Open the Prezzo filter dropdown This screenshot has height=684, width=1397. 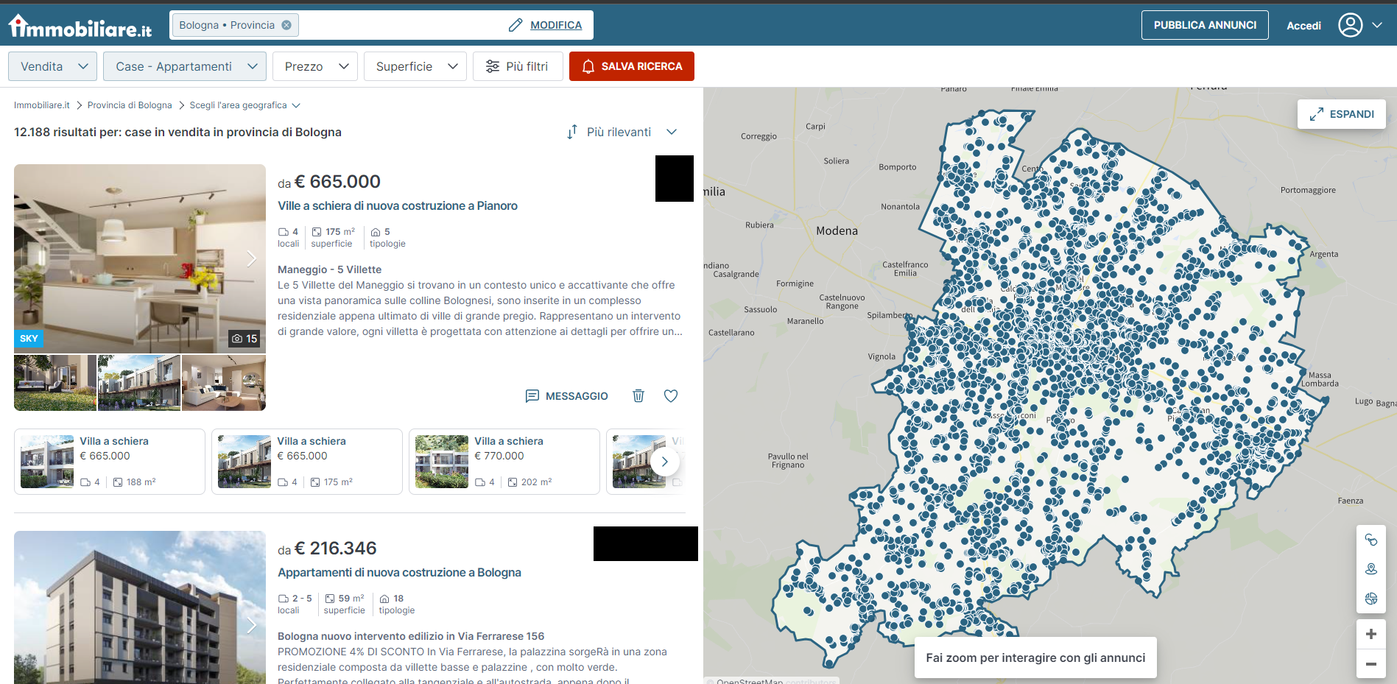(x=315, y=66)
